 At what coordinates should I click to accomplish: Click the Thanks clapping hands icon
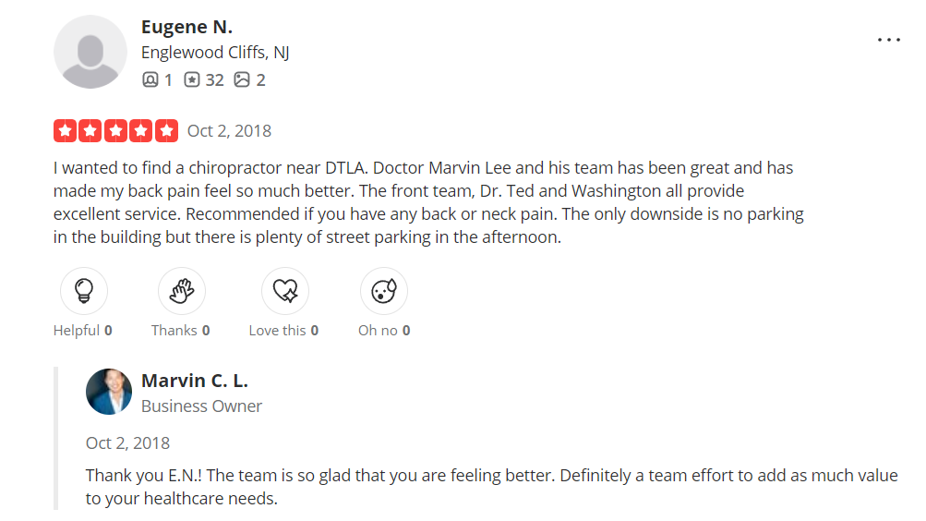(x=182, y=292)
